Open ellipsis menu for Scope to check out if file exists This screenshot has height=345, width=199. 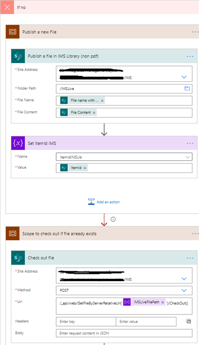(195, 234)
